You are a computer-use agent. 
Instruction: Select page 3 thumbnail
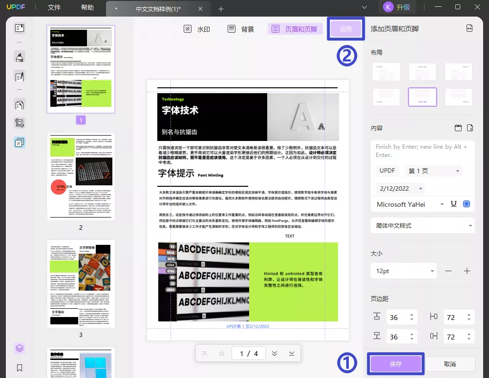81,284
